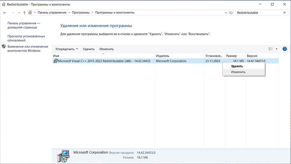The image size is (291, 164).
Task: Select the Microsoft Visual C++ 2015-2022 Redistributable row
Action: (x=165, y=61)
